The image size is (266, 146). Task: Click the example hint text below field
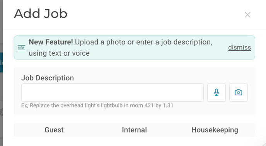pos(97,105)
